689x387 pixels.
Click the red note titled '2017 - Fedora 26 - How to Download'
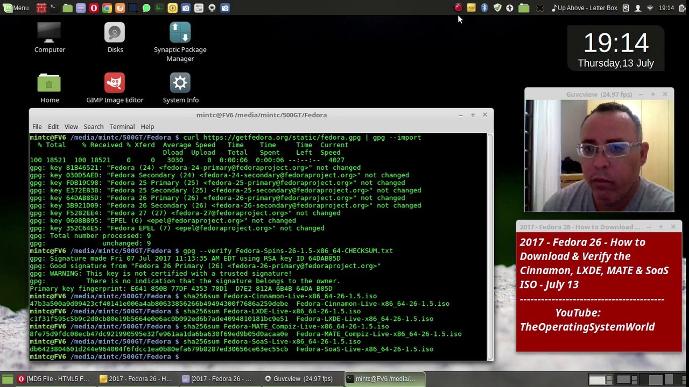click(x=599, y=292)
